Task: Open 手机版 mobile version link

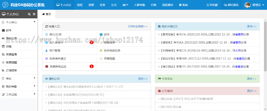Action: [x=212, y=5]
